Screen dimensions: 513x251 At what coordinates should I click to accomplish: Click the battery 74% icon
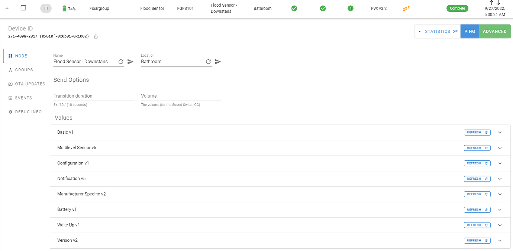click(65, 8)
